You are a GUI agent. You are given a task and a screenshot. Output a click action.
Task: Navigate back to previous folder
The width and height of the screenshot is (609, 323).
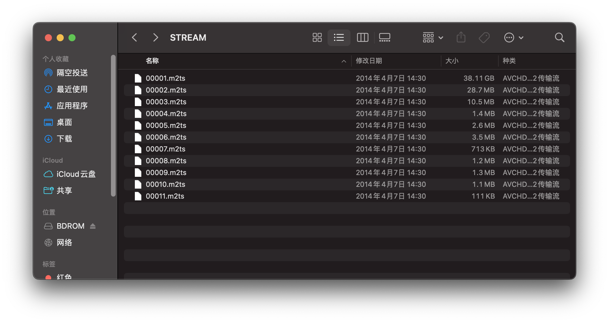pyautogui.click(x=135, y=37)
